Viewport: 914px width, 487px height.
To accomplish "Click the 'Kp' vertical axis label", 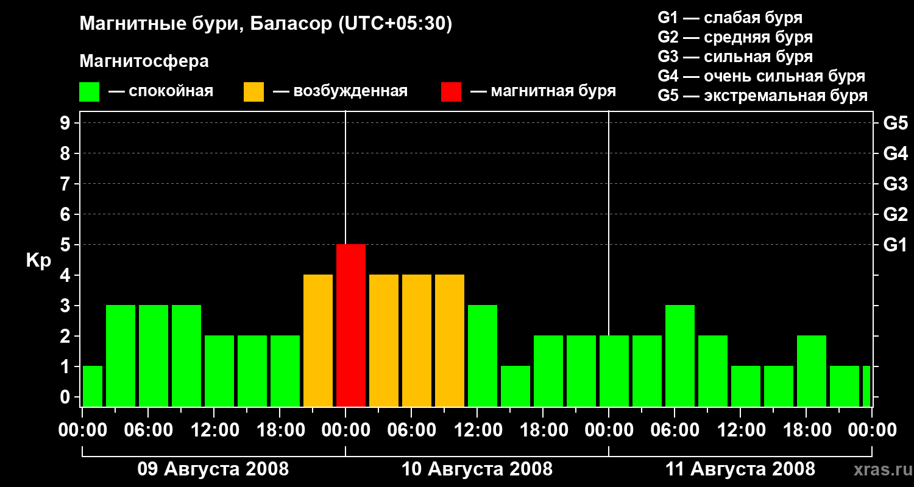I will (x=38, y=260).
